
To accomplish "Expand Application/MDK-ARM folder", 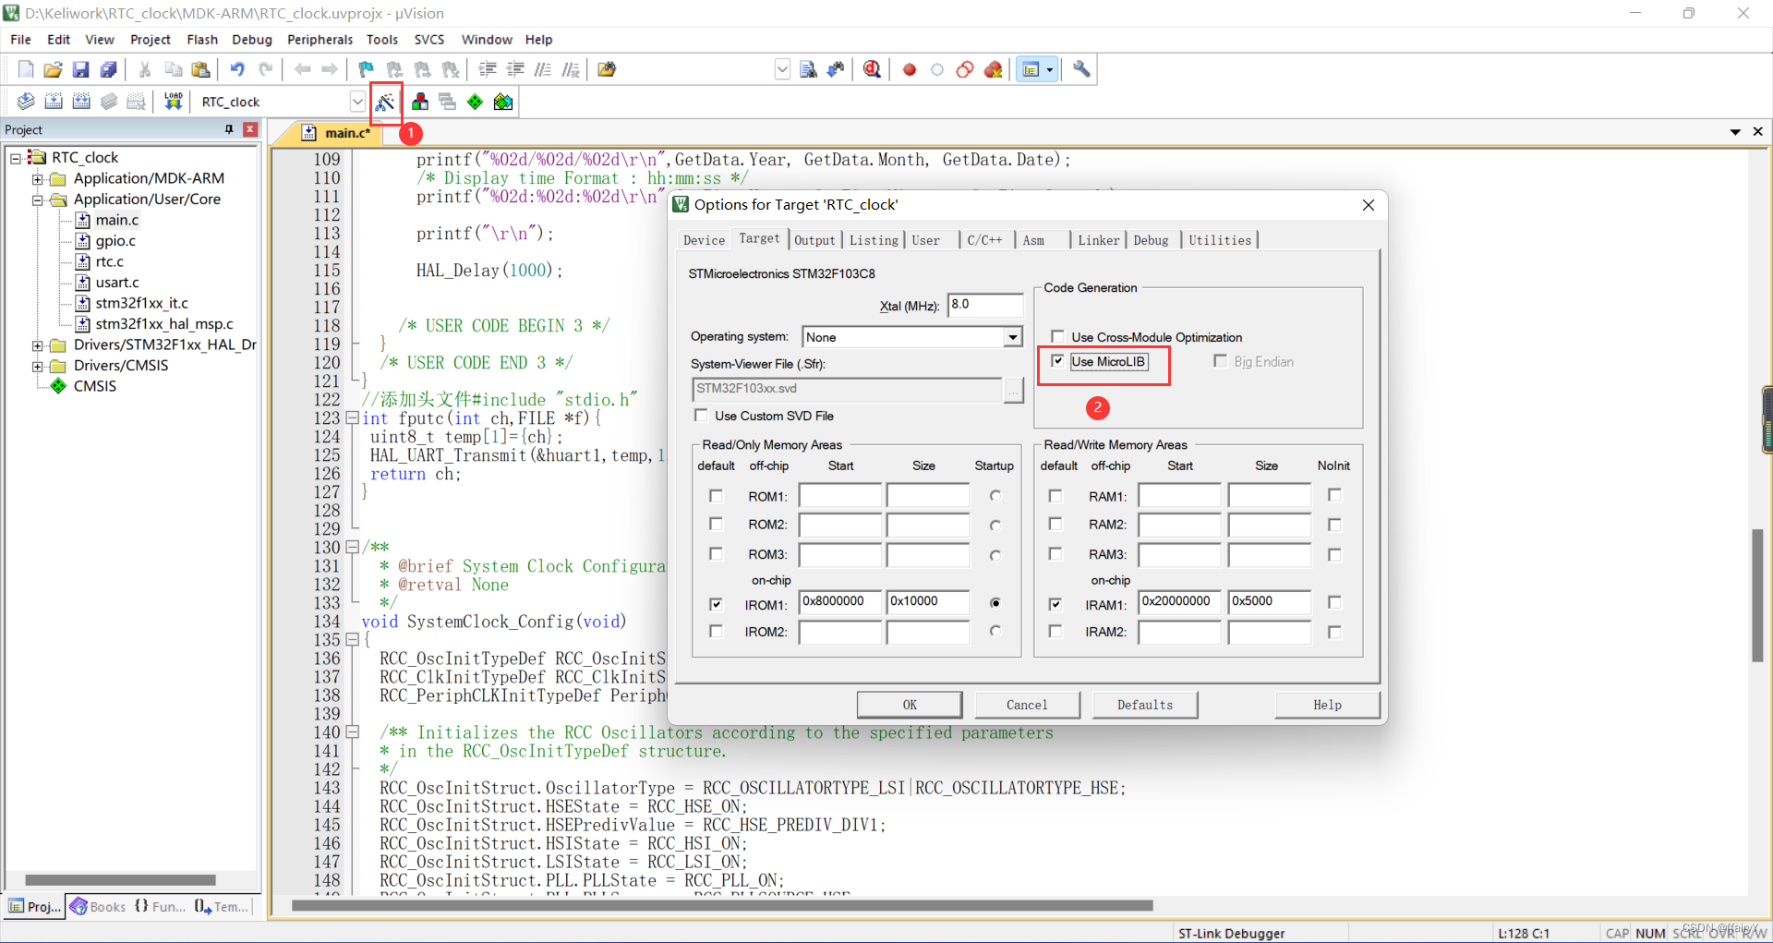I will pyautogui.click(x=38, y=179).
